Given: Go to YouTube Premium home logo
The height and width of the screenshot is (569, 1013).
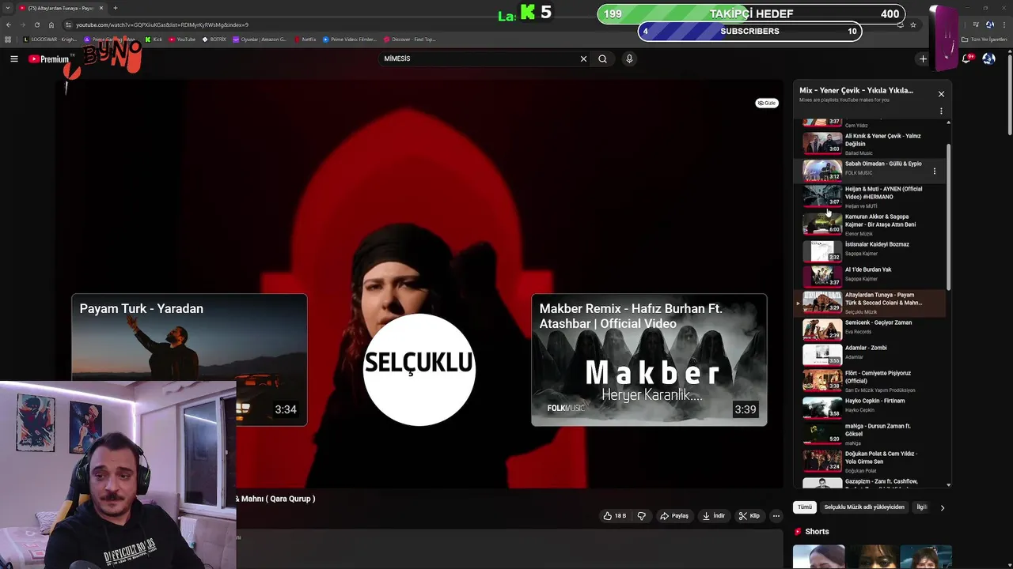Looking at the screenshot, I should pos(49,59).
